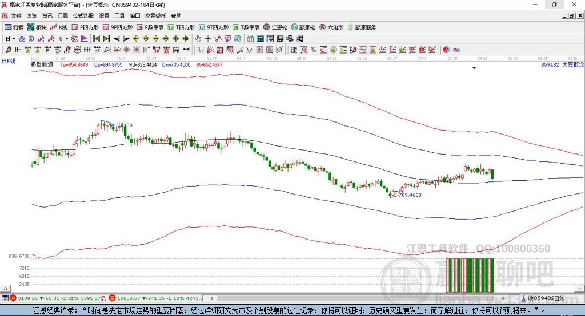Click the 日K线 label
585x316 pixels.
tap(9, 61)
